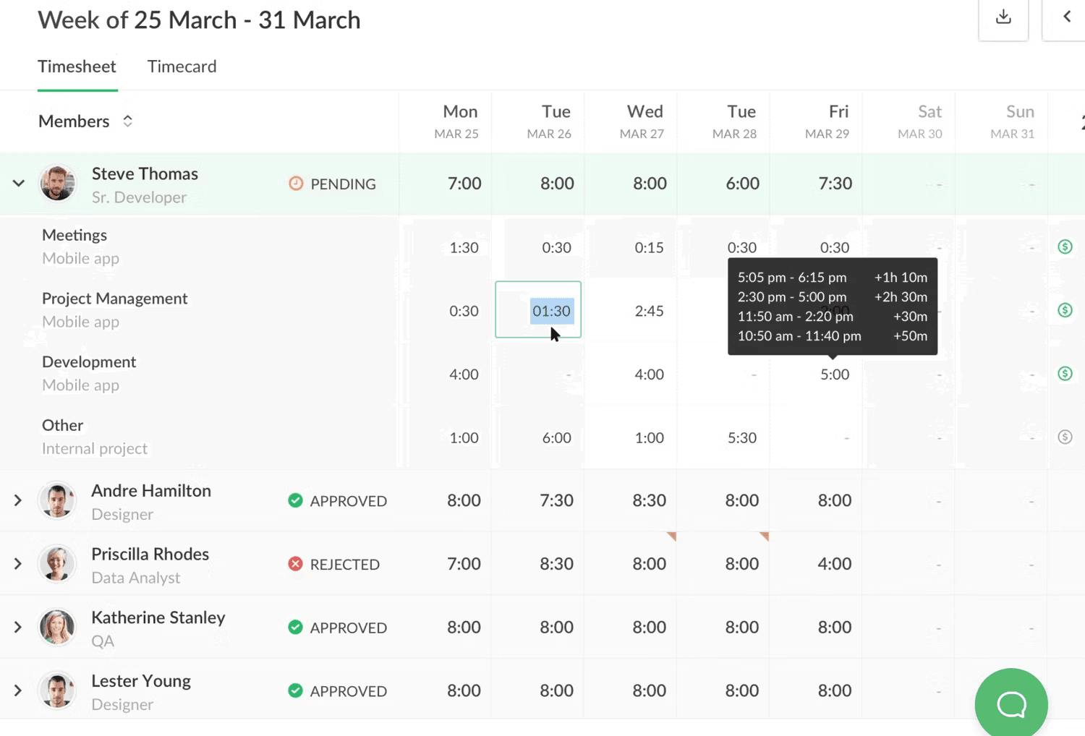
Task: Click Development Friday 5:00 cell
Action: point(835,375)
